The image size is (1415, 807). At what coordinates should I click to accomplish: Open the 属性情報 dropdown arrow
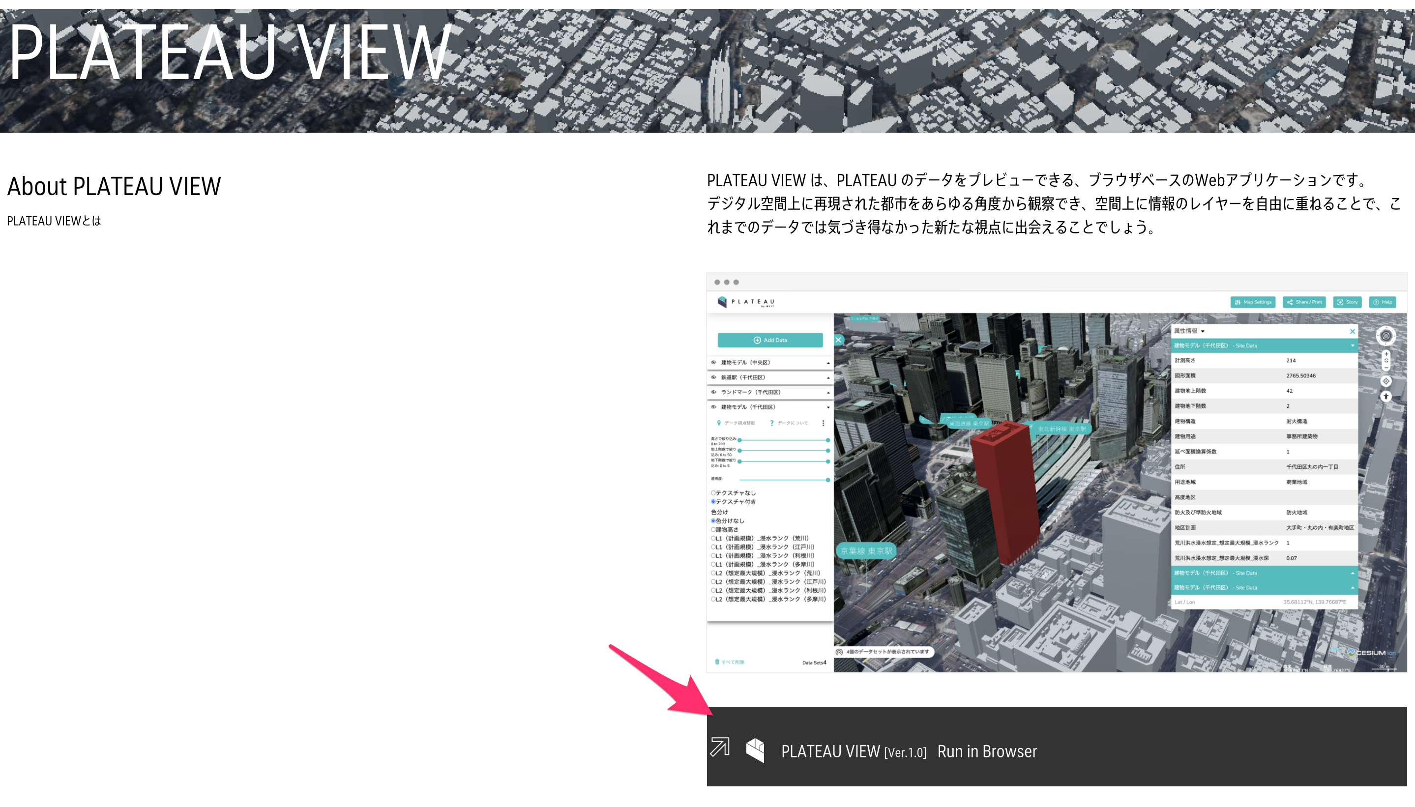1203,331
